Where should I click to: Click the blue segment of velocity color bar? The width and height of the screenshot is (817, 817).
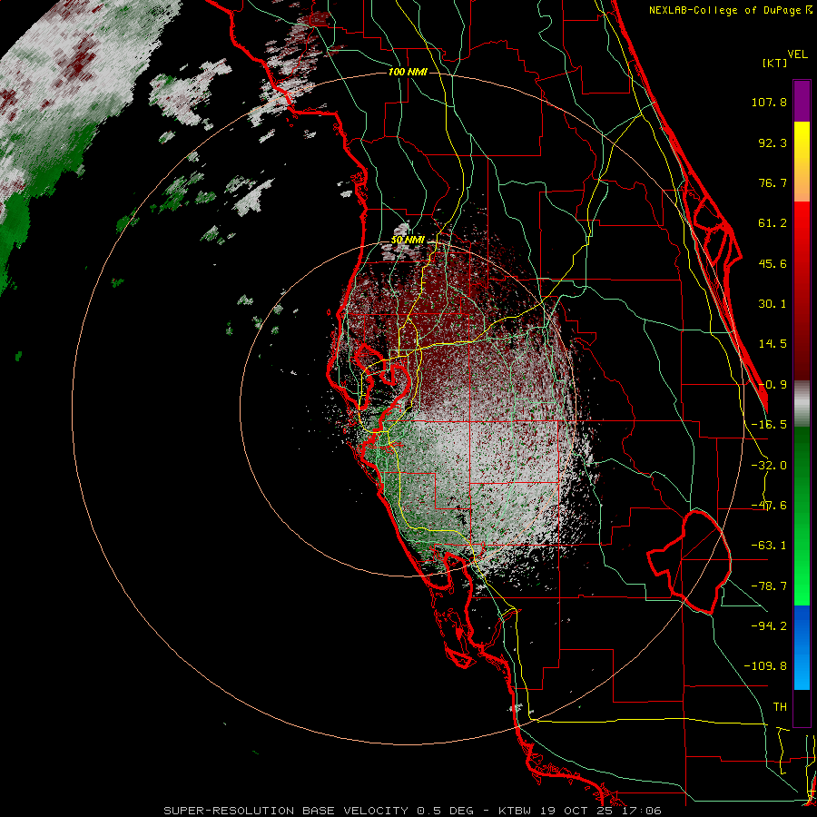802,647
